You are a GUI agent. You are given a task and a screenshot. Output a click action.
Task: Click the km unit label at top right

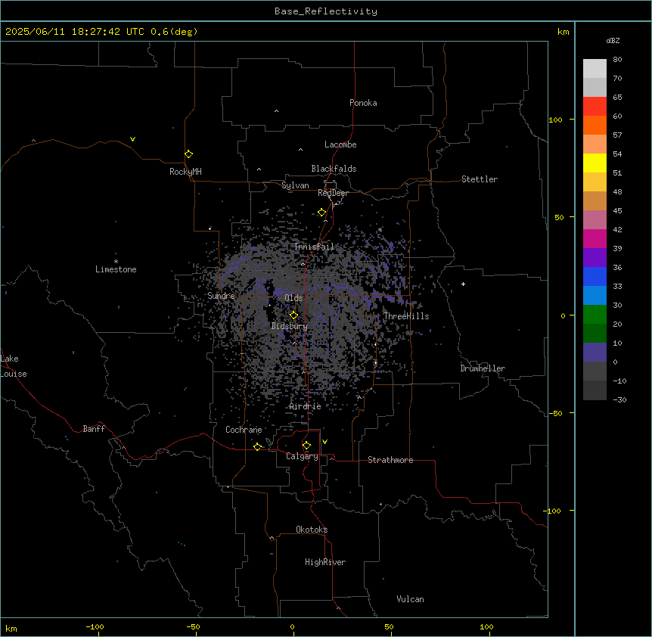pos(564,32)
